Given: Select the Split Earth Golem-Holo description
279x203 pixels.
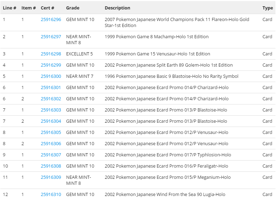Looking at the screenshot, I should point(169,65).
